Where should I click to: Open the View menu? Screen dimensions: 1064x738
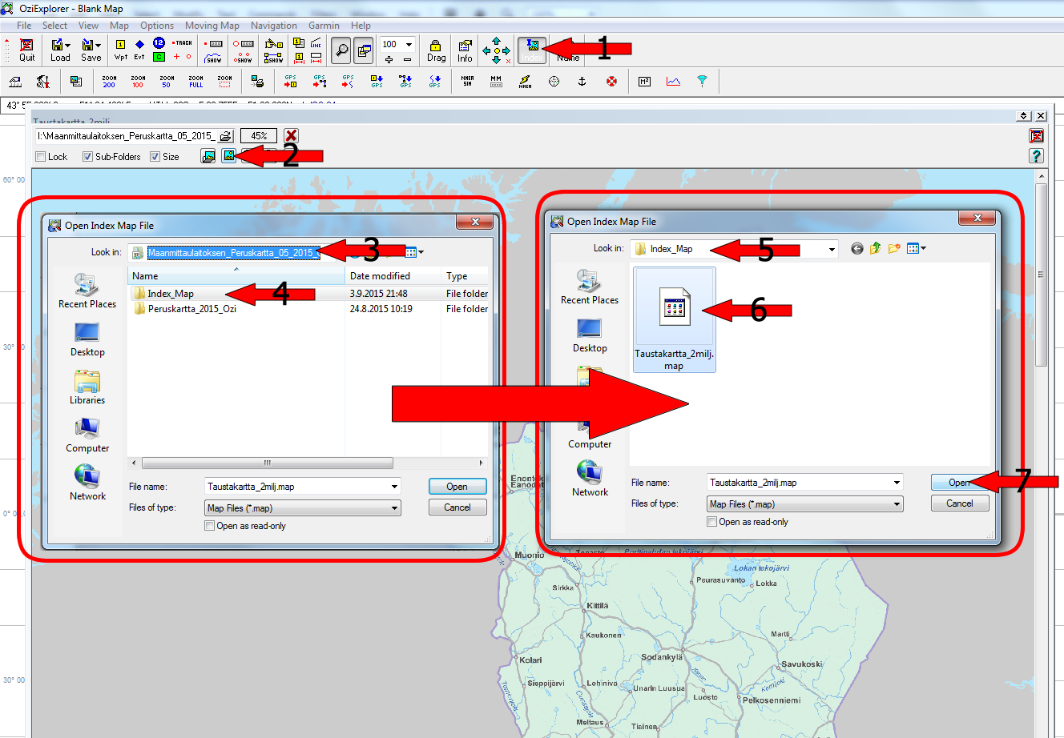coord(88,26)
